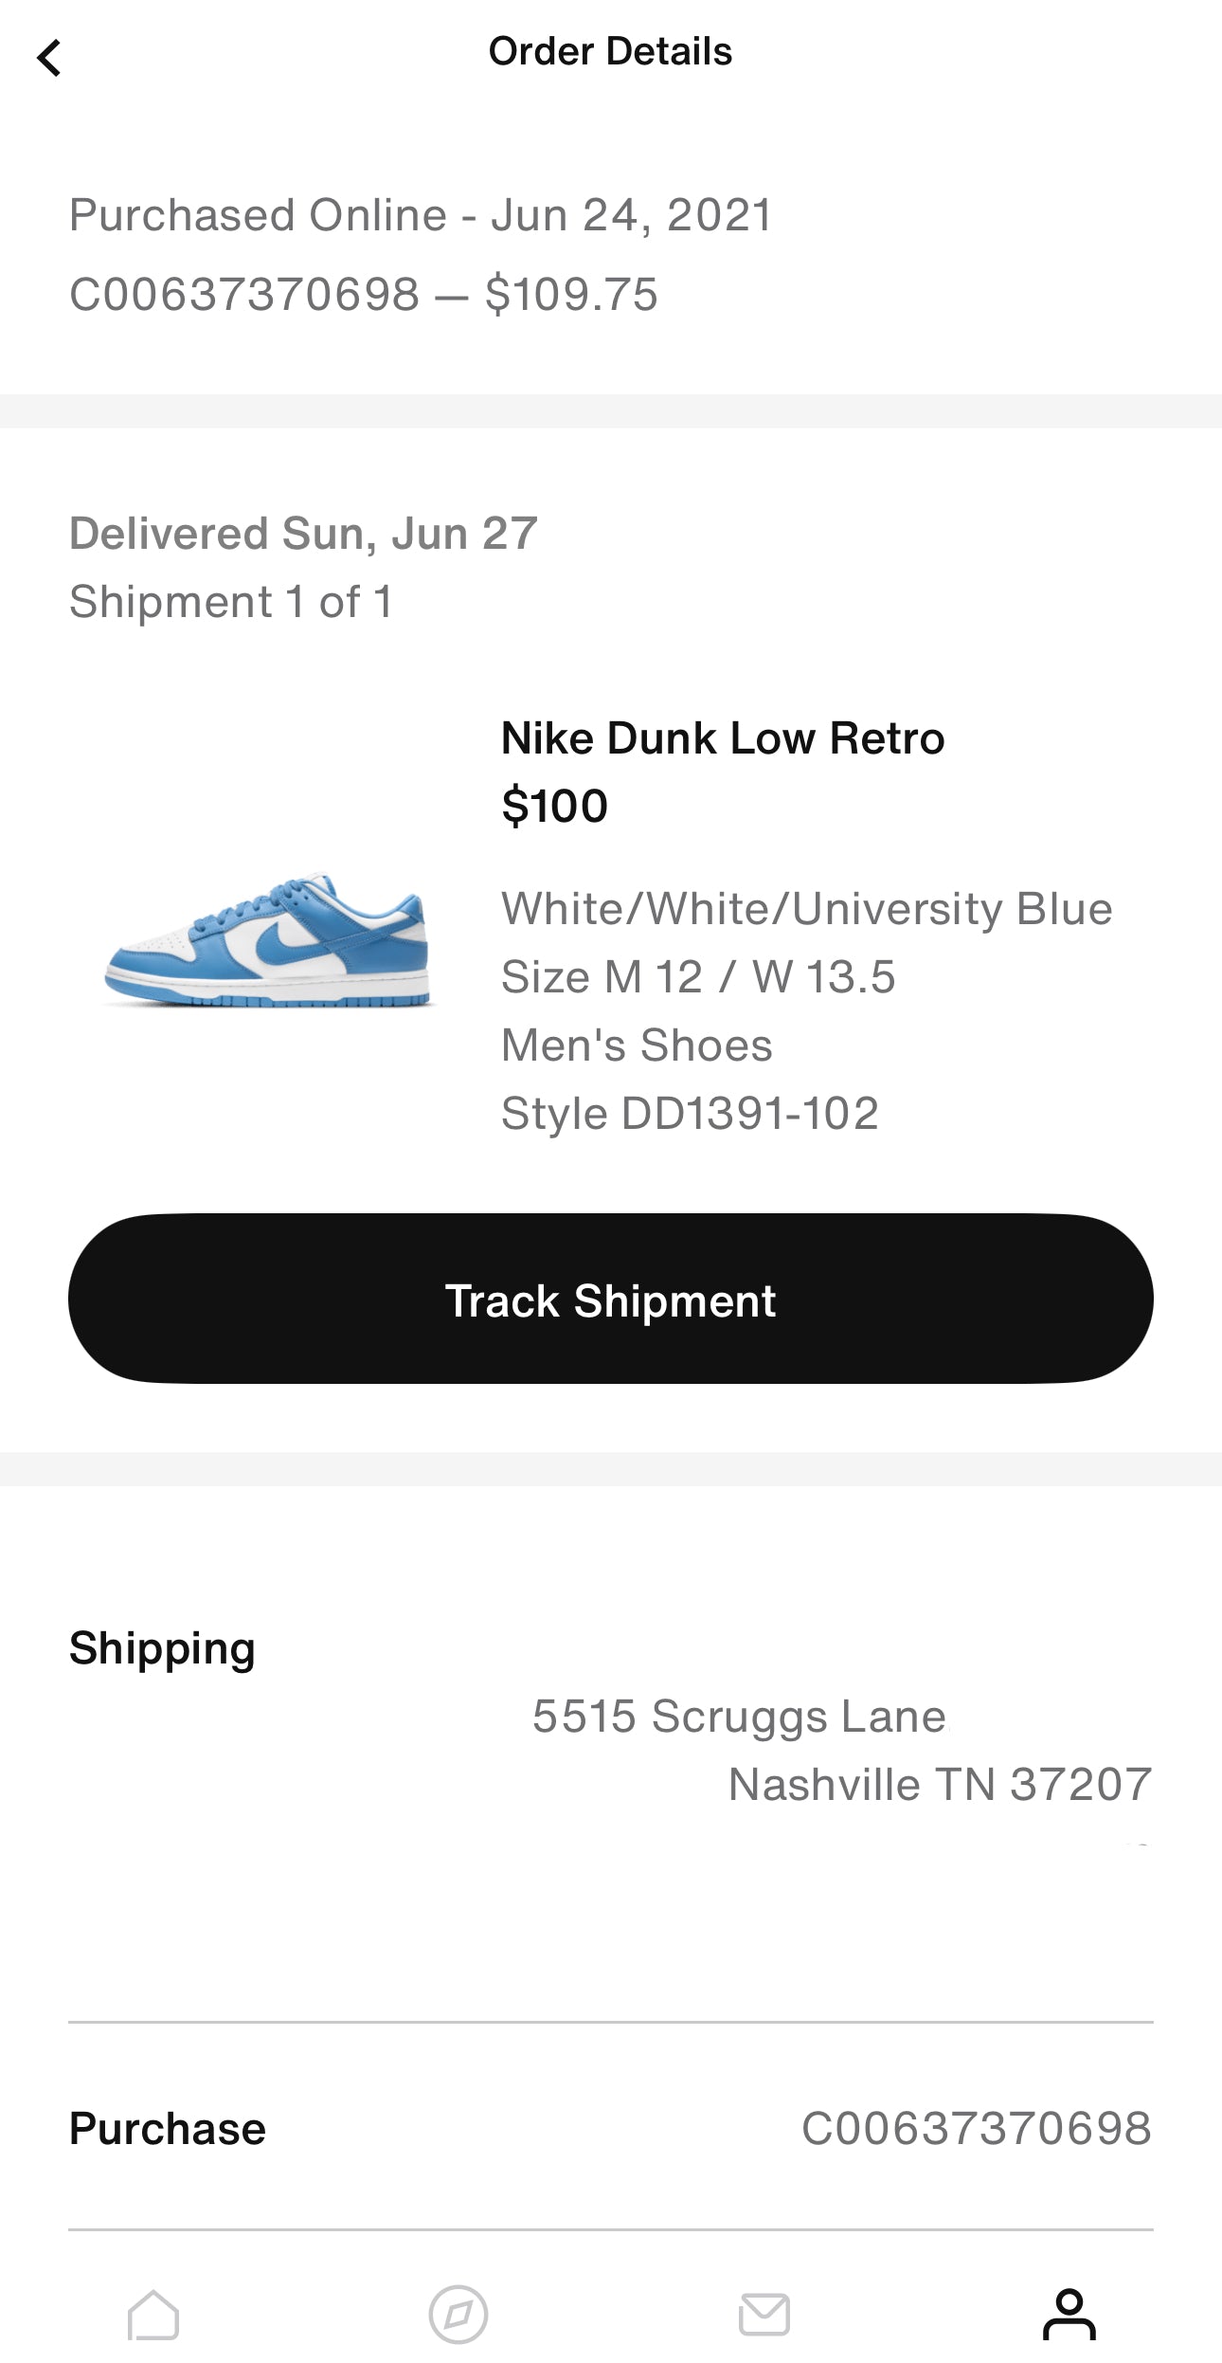This screenshot has height=2363, width=1222.
Task: Open the Inbox envelope icon
Action: point(764,2315)
